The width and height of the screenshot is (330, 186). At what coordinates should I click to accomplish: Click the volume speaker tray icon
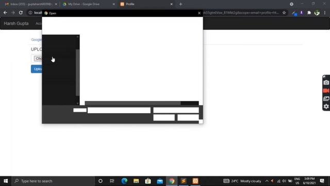pos(284,181)
